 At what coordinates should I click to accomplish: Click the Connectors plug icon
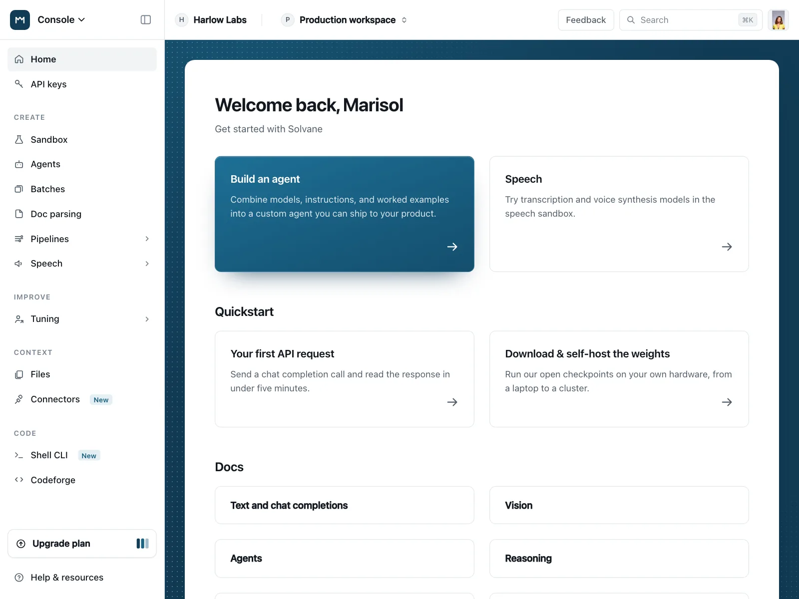coord(19,399)
